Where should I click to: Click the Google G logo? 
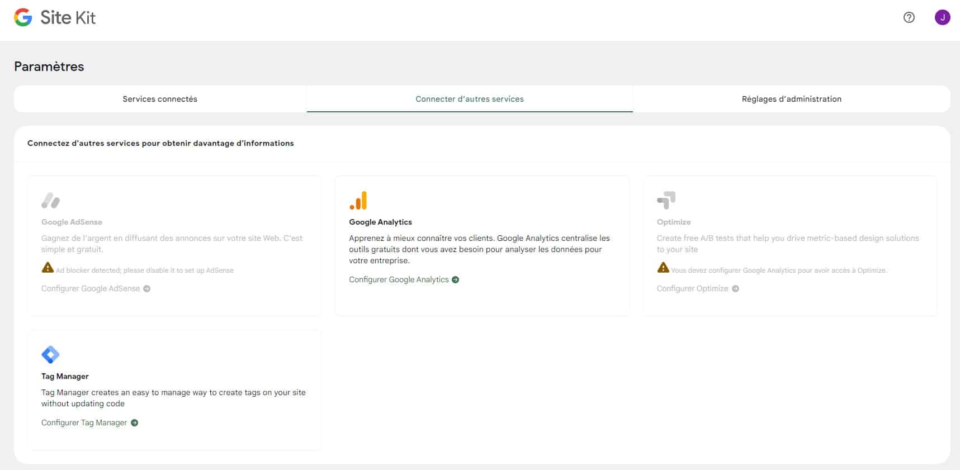pyautogui.click(x=23, y=17)
